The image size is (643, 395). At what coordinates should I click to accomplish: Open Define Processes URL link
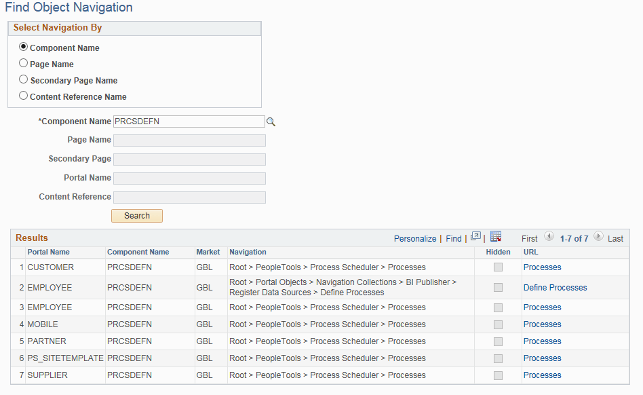[555, 288]
